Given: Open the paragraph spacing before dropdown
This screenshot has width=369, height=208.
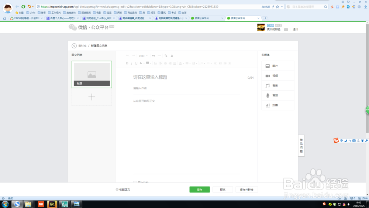Looking at the screenshot, I should click(183, 63).
